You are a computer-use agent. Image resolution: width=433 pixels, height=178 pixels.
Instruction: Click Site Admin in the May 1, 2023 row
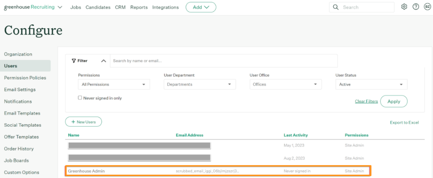coord(354,145)
